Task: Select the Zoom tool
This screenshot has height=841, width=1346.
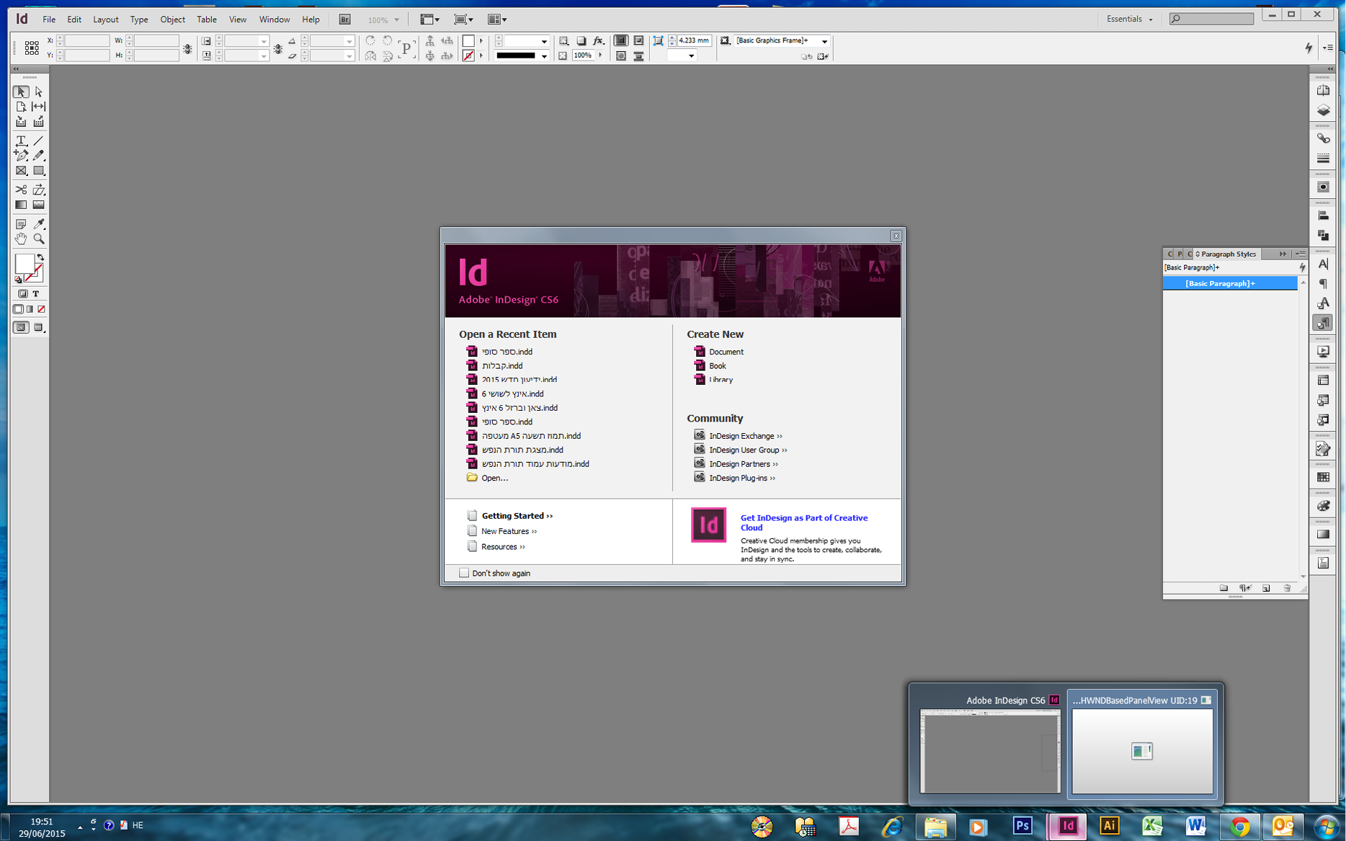Action: (x=39, y=239)
